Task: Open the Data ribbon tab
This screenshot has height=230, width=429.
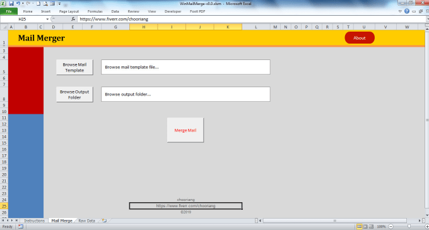Action: pos(115,11)
